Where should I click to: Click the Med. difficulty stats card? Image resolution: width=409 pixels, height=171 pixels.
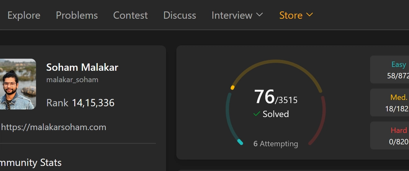(x=389, y=103)
